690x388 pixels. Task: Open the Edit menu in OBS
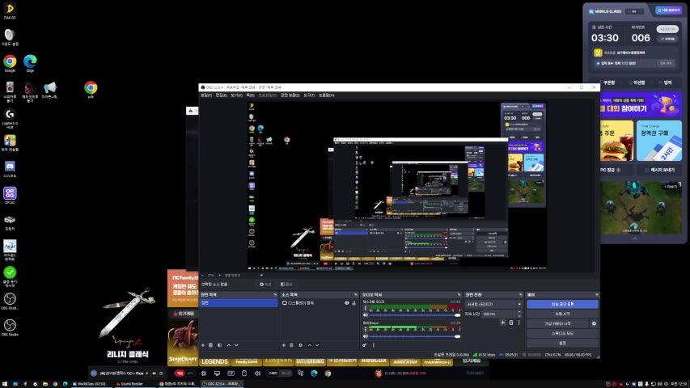click(x=222, y=95)
